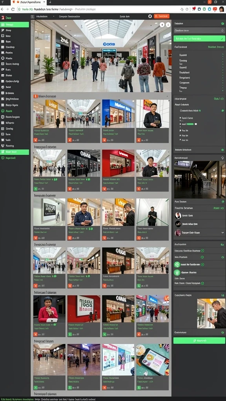
Task: Click the grid icon in the app top bar
Action: (33, 16)
